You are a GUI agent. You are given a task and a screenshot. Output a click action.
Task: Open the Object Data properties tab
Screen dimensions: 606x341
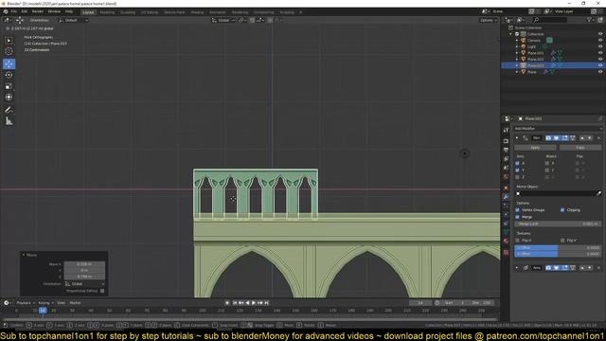tap(506, 232)
